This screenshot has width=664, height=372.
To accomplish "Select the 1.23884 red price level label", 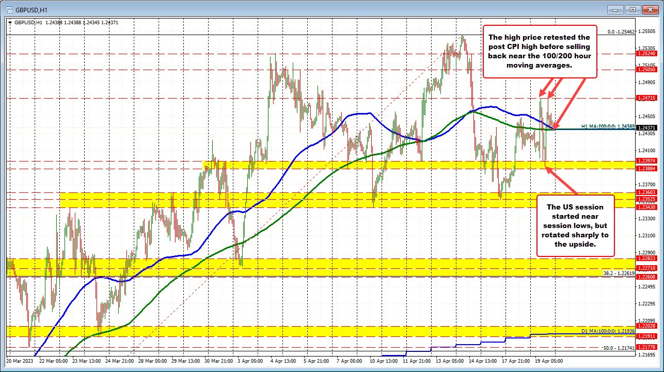I will pyautogui.click(x=646, y=169).
